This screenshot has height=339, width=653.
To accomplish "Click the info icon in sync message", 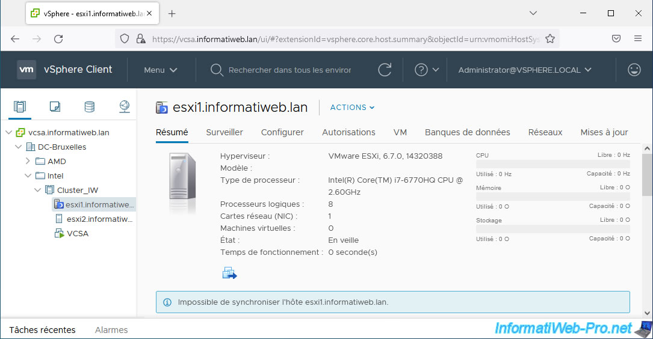I will pyautogui.click(x=167, y=302).
